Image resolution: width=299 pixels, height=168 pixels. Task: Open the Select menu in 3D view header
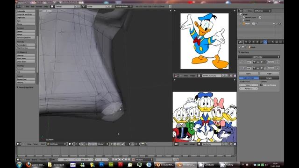click(36, 144)
